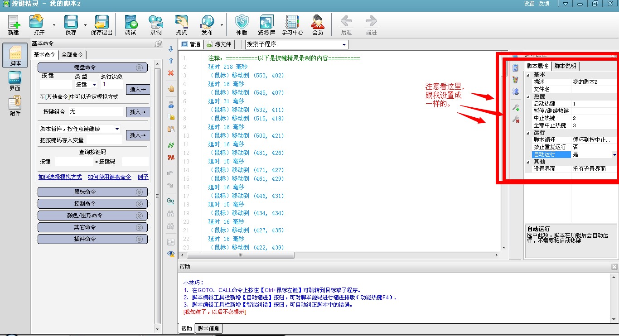The width and height of the screenshot is (619, 336).
Task: Expand the 鼠标命令 section
Action: tap(139, 192)
